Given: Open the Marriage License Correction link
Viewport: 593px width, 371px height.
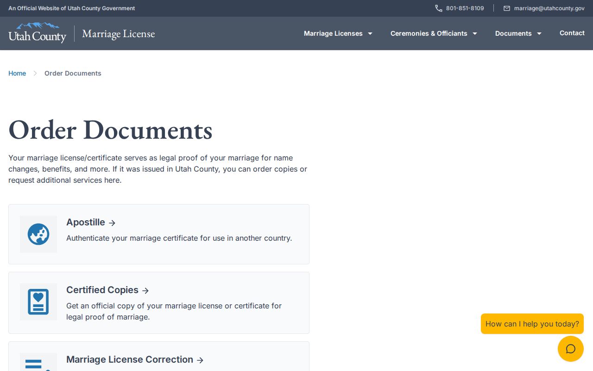Looking at the screenshot, I should pos(130,359).
